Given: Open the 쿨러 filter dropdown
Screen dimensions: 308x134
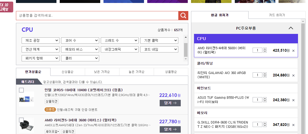Looking at the screenshot, I should coord(80,58).
